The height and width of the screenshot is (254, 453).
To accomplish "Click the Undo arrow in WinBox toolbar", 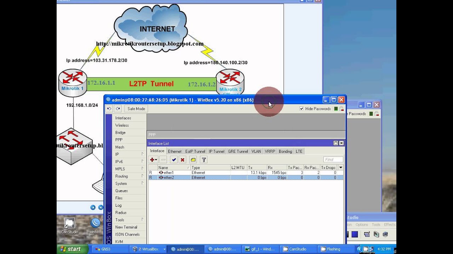I will 109,109.
